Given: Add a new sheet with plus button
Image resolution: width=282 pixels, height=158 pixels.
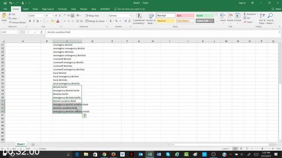Looking at the screenshot, I should click(x=33, y=144).
